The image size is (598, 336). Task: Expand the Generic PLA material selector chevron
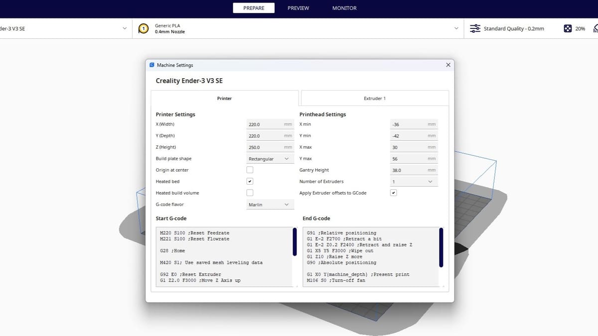pos(456,29)
